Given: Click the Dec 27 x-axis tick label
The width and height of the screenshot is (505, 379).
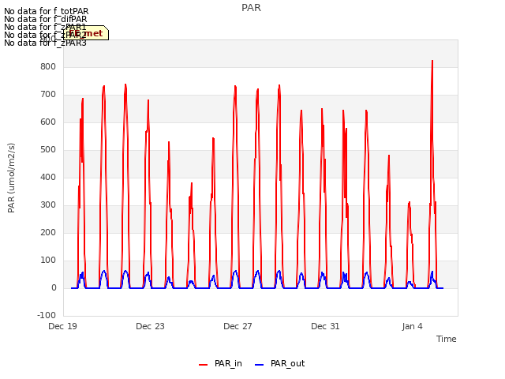Looking at the screenshot, I should coord(238,326).
